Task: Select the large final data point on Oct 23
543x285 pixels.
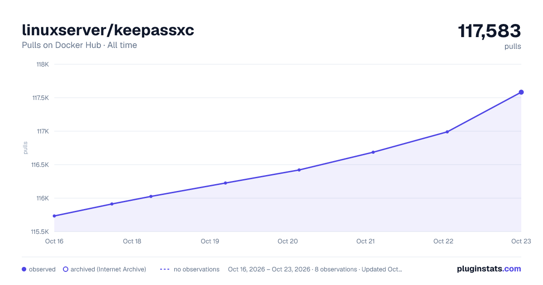Action: [x=521, y=92]
